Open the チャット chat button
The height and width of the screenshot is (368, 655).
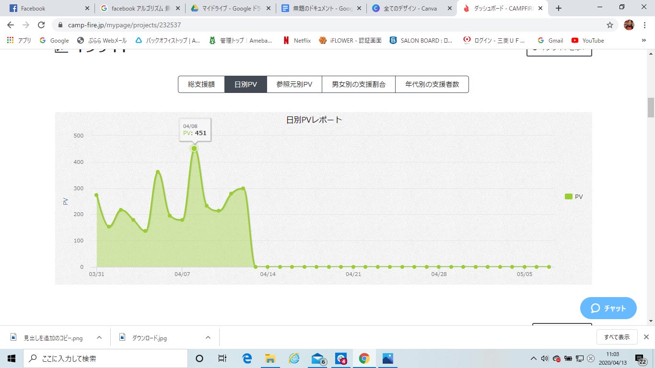coord(608,308)
